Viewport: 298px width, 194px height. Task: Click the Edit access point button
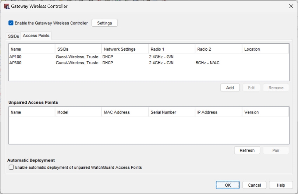click(251, 88)
